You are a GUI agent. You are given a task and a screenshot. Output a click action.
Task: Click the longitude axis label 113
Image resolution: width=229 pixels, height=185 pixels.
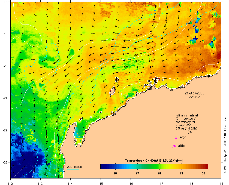pos(40,184)
